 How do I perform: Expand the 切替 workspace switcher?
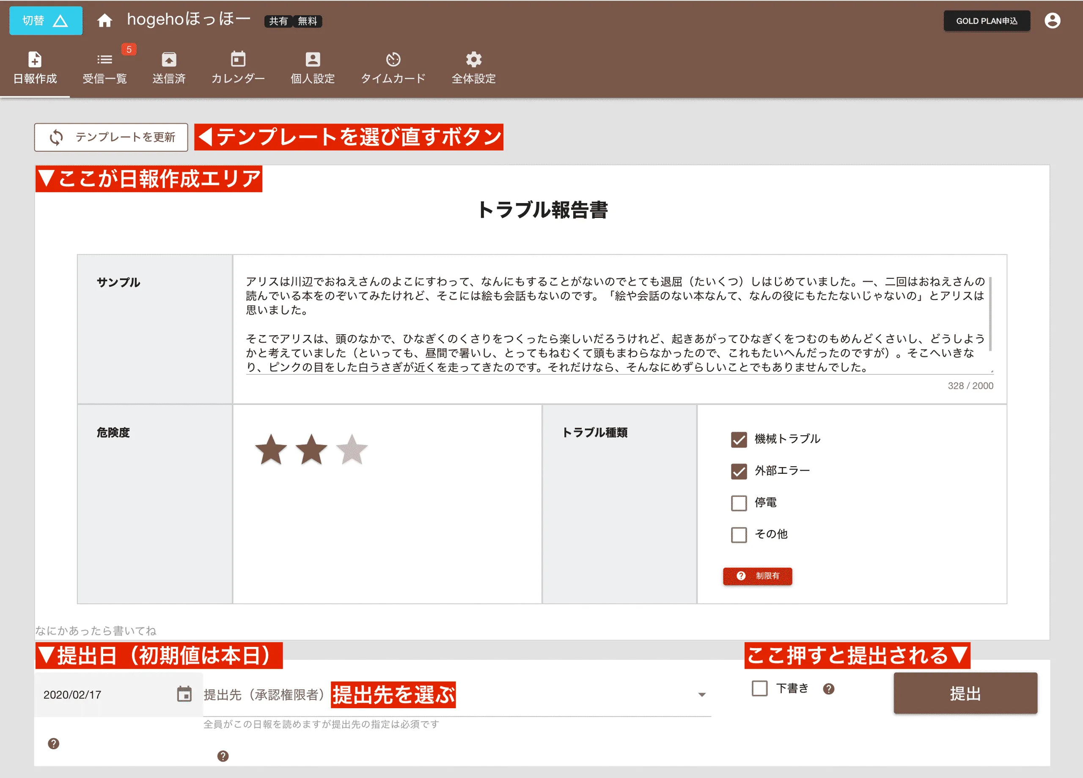pos(45,21)
